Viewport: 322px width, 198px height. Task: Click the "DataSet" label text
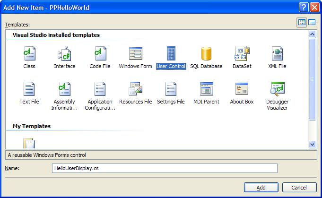(x=242, y=66)
